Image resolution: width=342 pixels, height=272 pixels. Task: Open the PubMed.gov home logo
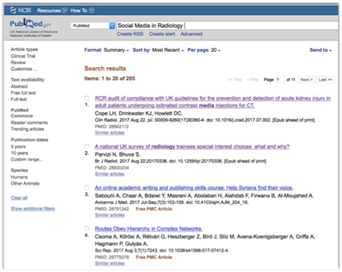[30, 23]
